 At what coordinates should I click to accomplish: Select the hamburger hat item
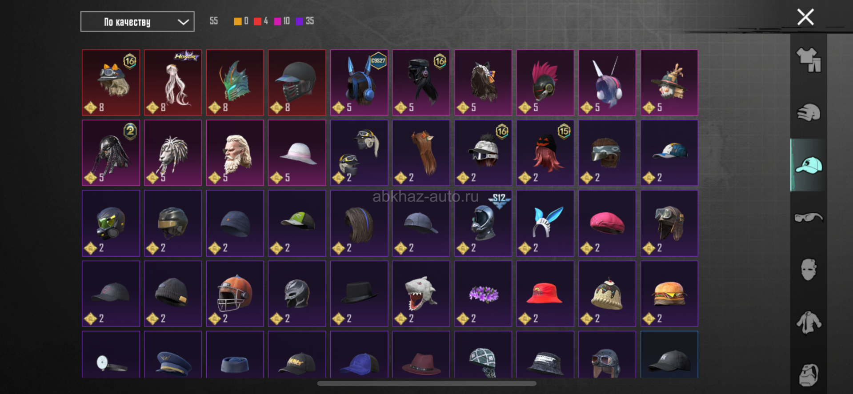coord(669,294)
